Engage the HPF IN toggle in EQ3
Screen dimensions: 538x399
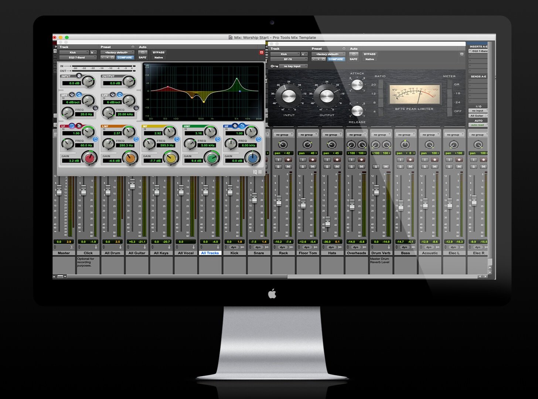point(95,109)
